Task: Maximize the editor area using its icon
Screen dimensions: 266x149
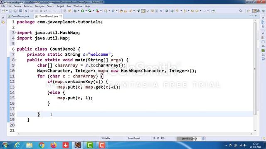Action: tap(256, 16)
